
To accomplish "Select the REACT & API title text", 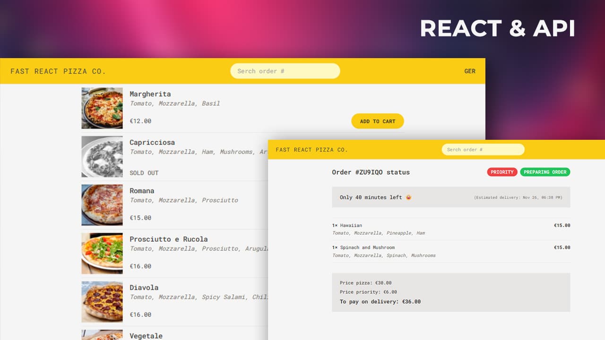I will coord(497,28).
